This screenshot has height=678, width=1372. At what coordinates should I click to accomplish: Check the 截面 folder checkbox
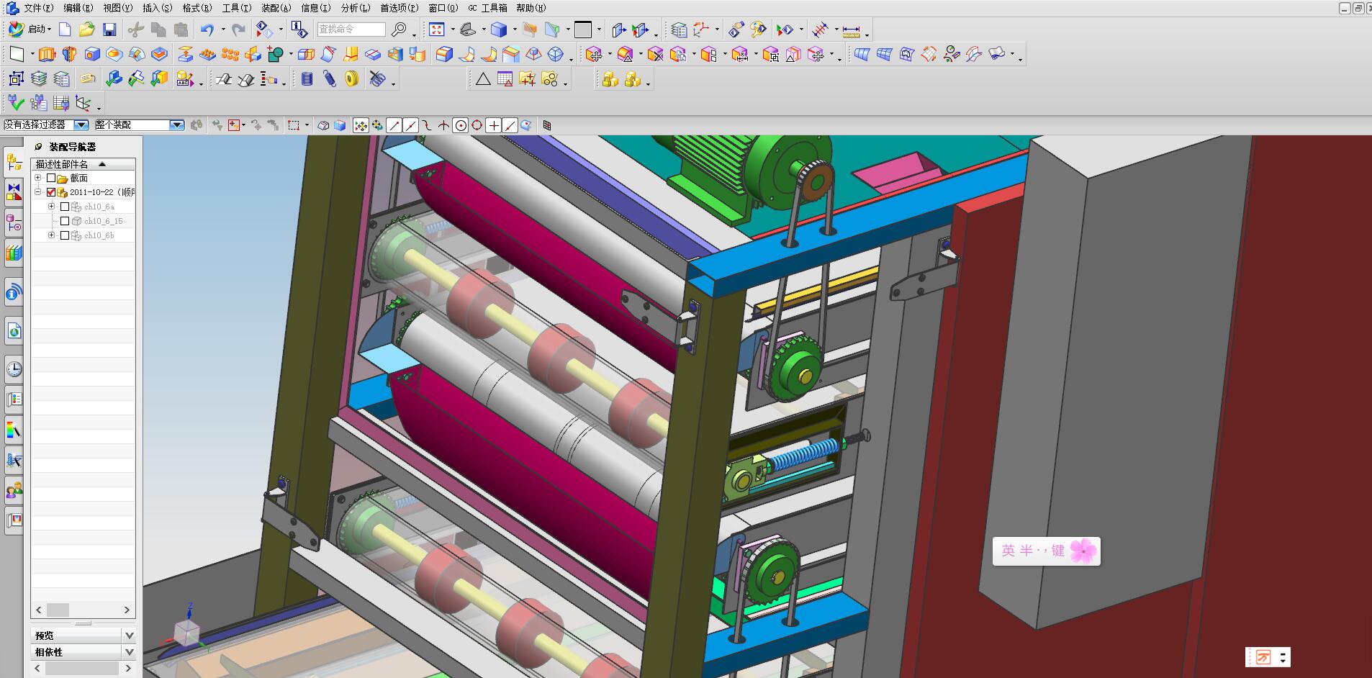[51, 178]
